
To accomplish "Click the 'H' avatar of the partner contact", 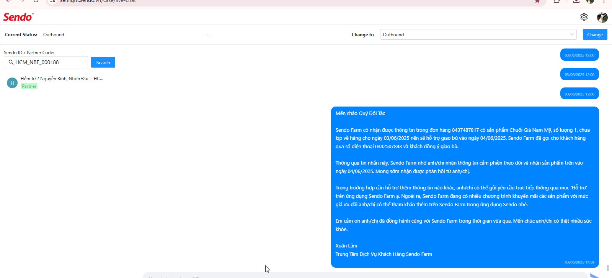I will pyautogui.click(x=12, y=83).
